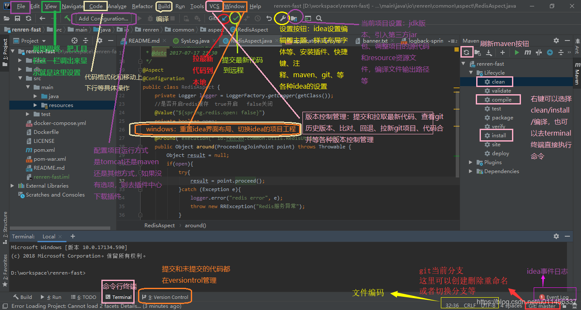Click Add Configuration button
Image resolution: width=581 pixels, height=310 pixels.
point(104,18)
